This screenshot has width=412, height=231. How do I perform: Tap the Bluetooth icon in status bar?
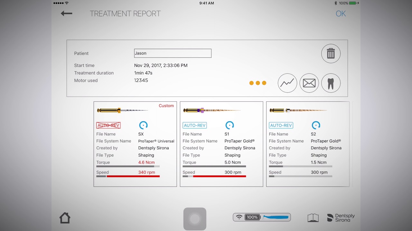335,3
